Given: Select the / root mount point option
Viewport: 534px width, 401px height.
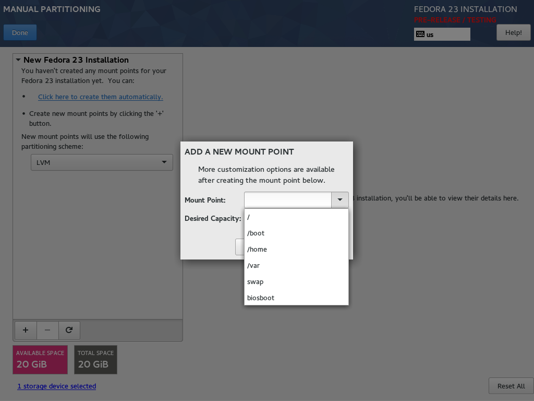Looking at the screenshot, I should pos(296,217).
